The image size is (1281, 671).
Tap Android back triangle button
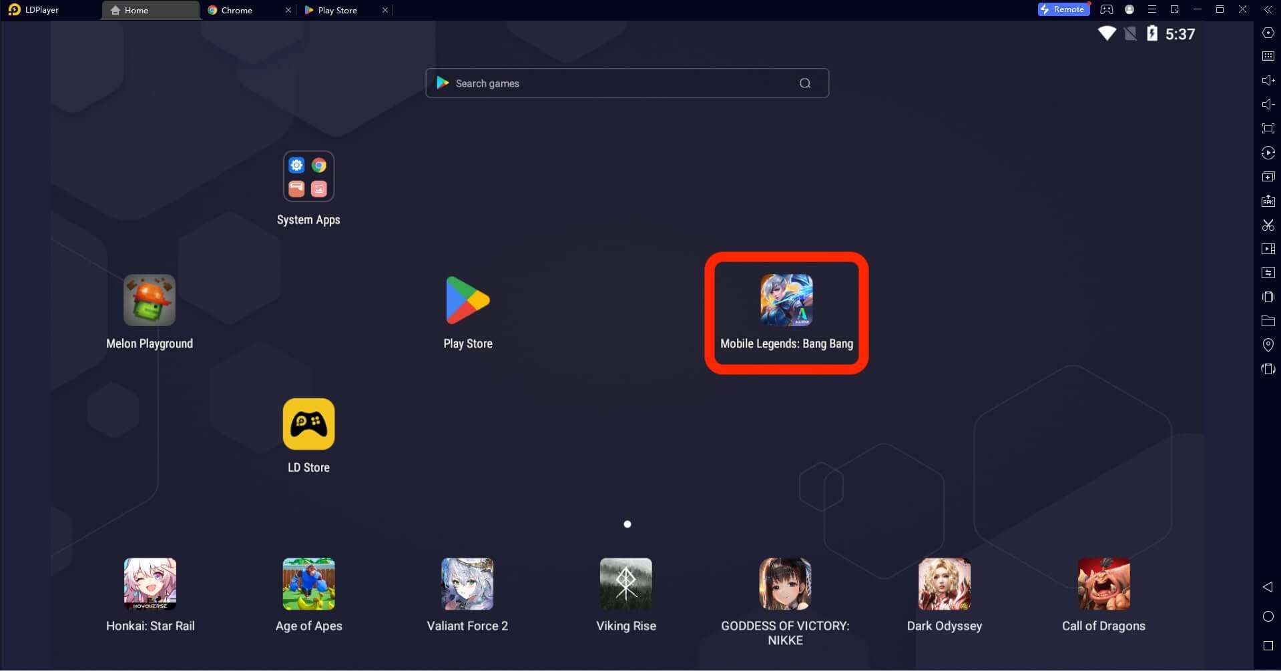1268,587
